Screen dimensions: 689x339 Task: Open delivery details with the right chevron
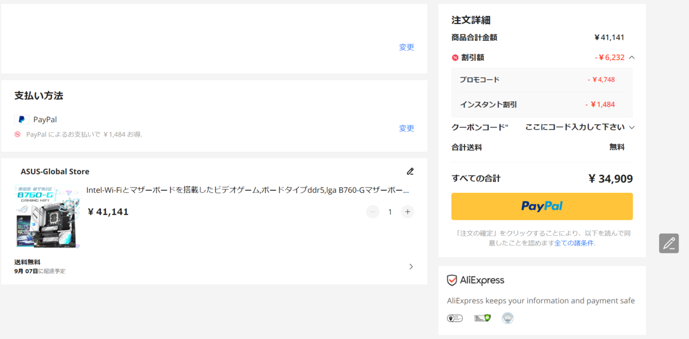[x=411, y=266]
